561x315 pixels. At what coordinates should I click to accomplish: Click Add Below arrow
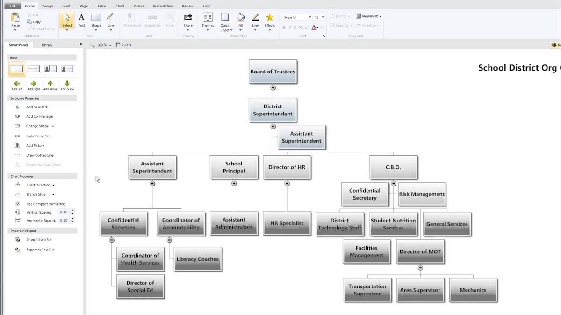pos(67,85)
